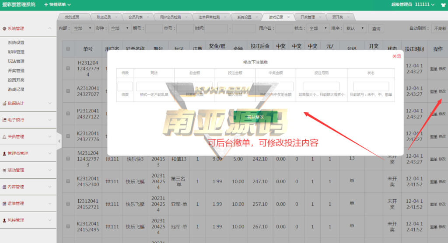Screen dimensions: 448x243
Task: Check the row K231204124327776 checkbox
Action: [68, 136]
